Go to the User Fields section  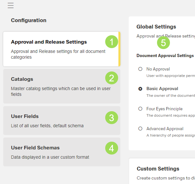(x=25, y=116)
